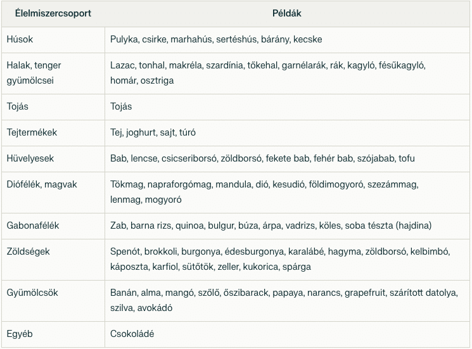Click the Zöldségek category cell
The width and height of the screenshot is (472, 349).
28,251
